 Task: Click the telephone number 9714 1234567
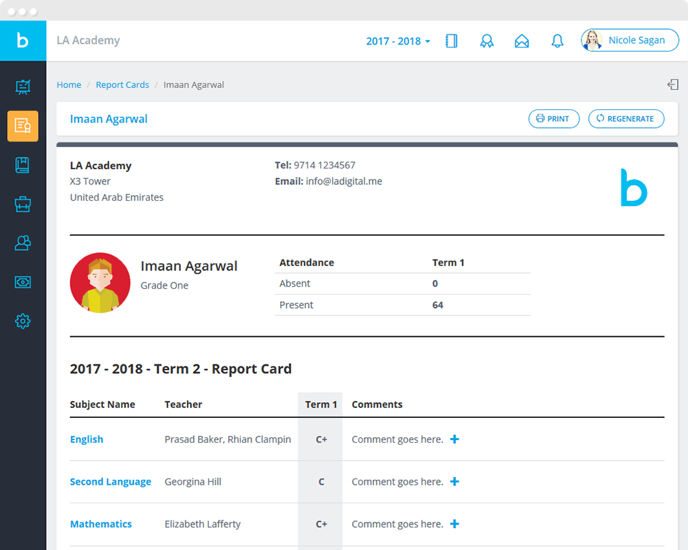[325, 165]
